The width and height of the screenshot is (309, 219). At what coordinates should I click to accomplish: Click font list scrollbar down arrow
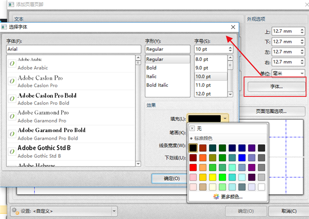click(139, 163)
